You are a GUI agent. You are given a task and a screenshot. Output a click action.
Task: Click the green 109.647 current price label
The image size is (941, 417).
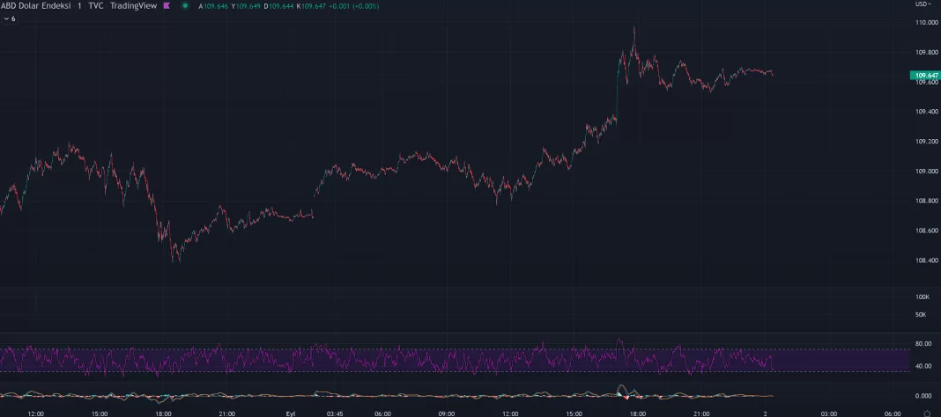coord(925,76)
